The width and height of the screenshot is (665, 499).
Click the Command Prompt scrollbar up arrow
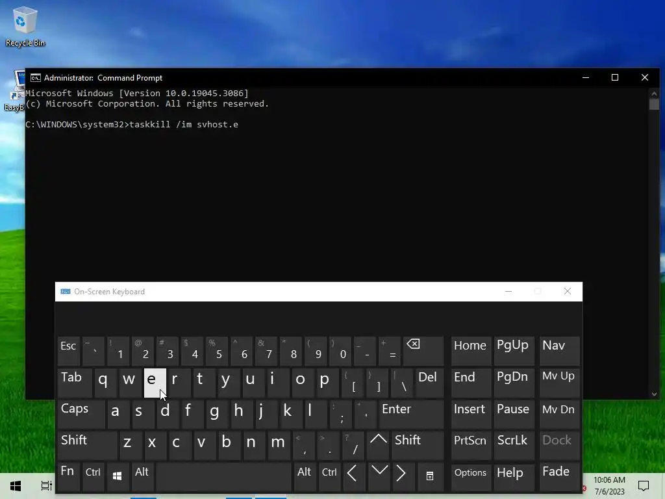pos(654,94)
